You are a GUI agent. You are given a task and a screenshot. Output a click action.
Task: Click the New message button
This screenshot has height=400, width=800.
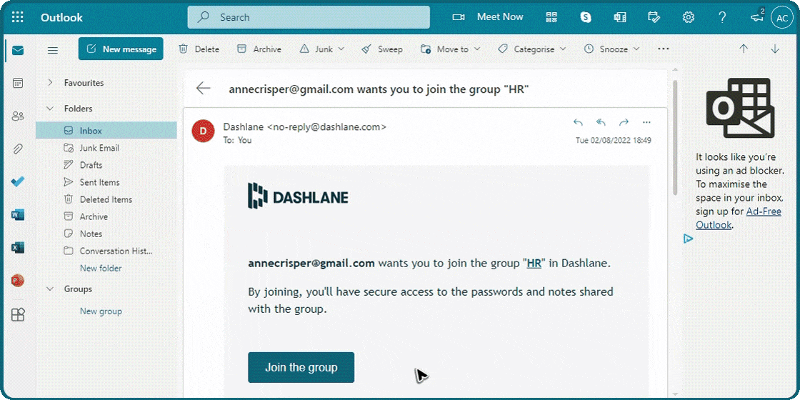point(121,49)
